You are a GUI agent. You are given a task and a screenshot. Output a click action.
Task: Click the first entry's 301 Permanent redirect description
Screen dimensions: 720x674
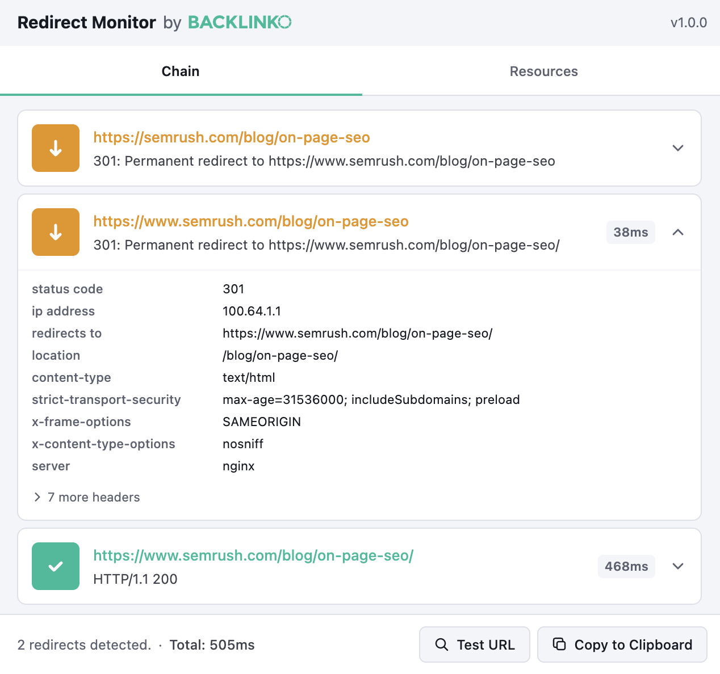pyautogui.click(x=324, y=161)
